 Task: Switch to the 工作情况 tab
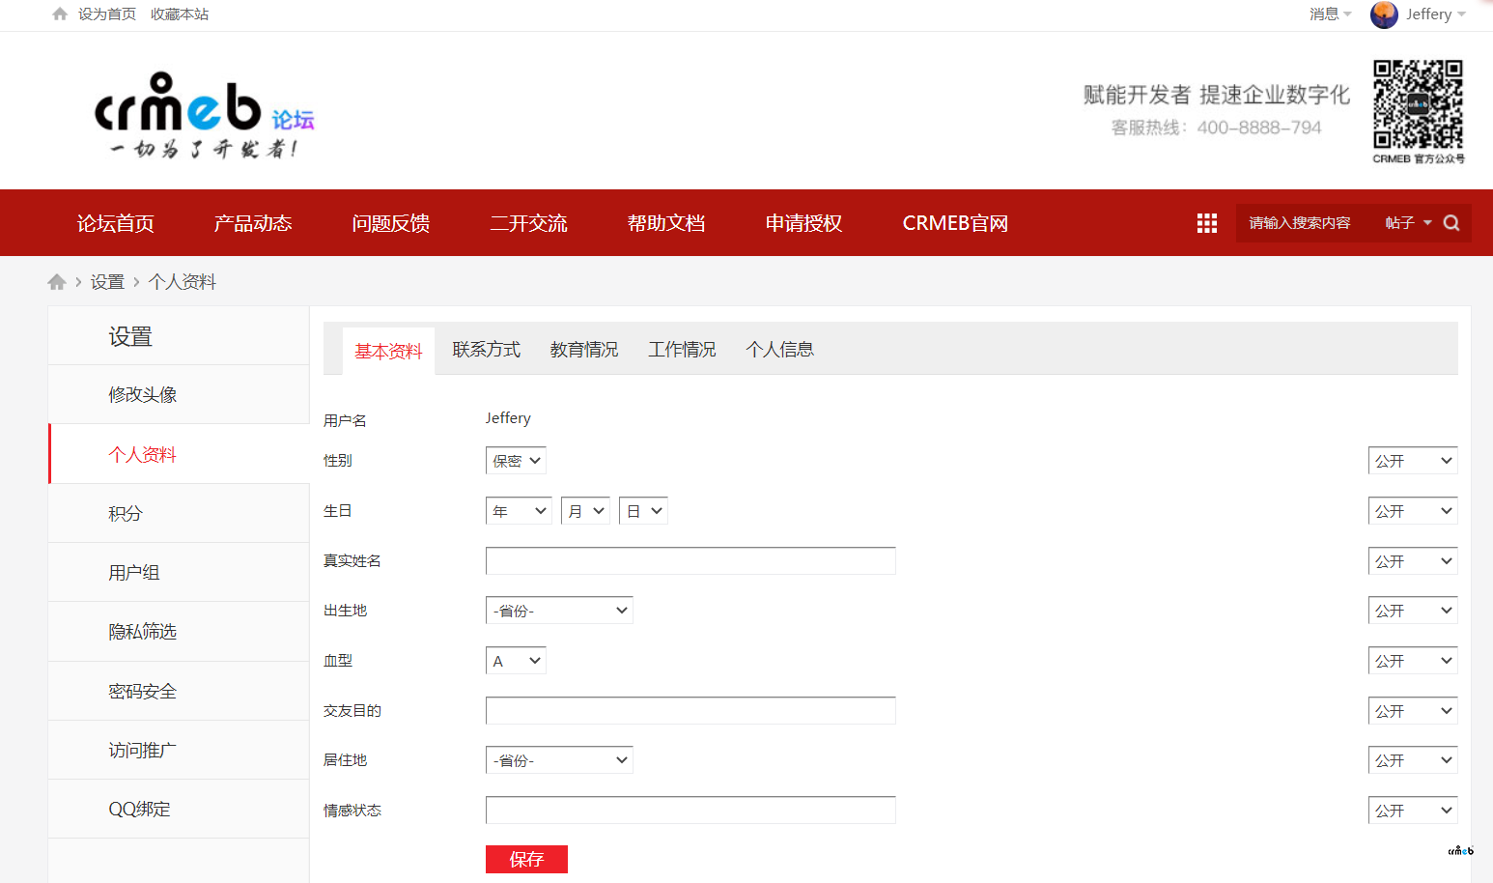pyautogui.click(x=681, y=349)
